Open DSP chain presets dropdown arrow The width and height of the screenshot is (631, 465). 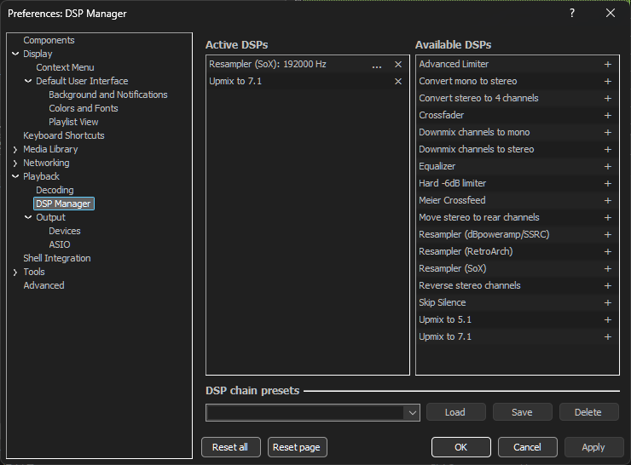412,413
